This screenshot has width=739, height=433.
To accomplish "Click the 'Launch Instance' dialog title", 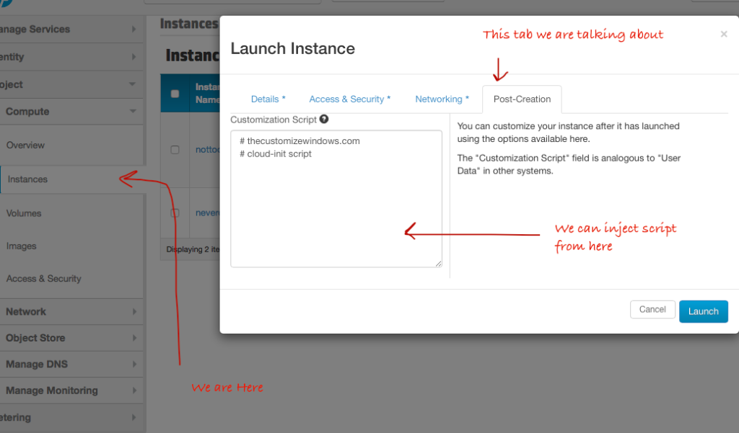I will click(293, 48).
